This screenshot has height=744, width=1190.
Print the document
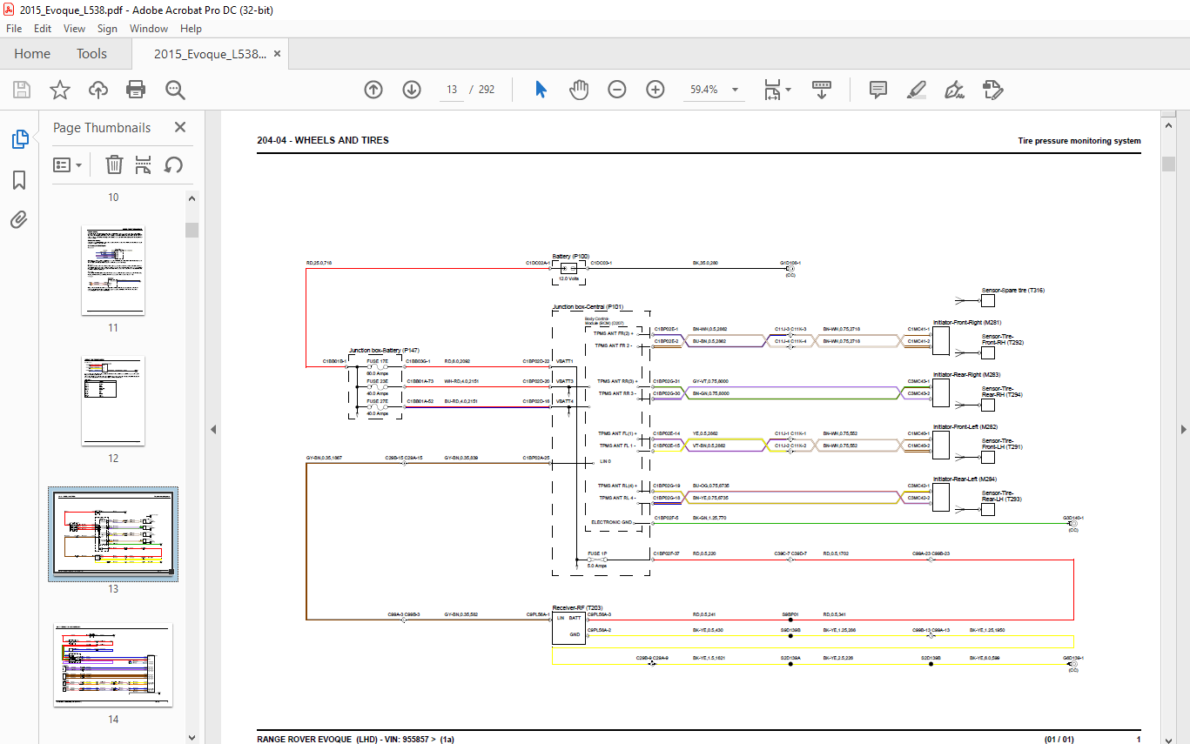[x=136, y=90]
